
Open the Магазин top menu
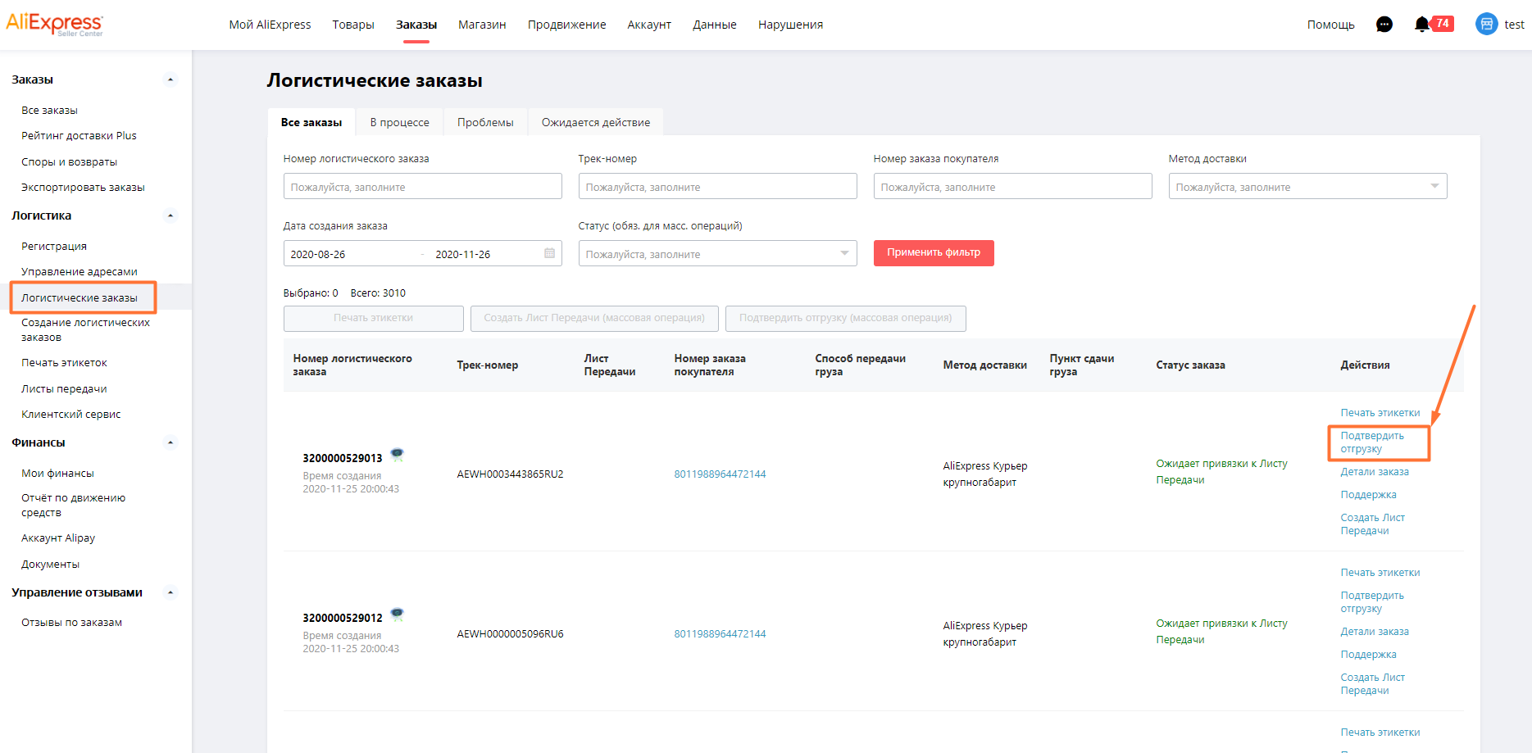pos(482,25)
